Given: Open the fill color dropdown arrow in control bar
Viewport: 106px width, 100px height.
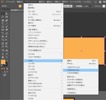Looking at the screenshot, I should [x=22, y=6].
